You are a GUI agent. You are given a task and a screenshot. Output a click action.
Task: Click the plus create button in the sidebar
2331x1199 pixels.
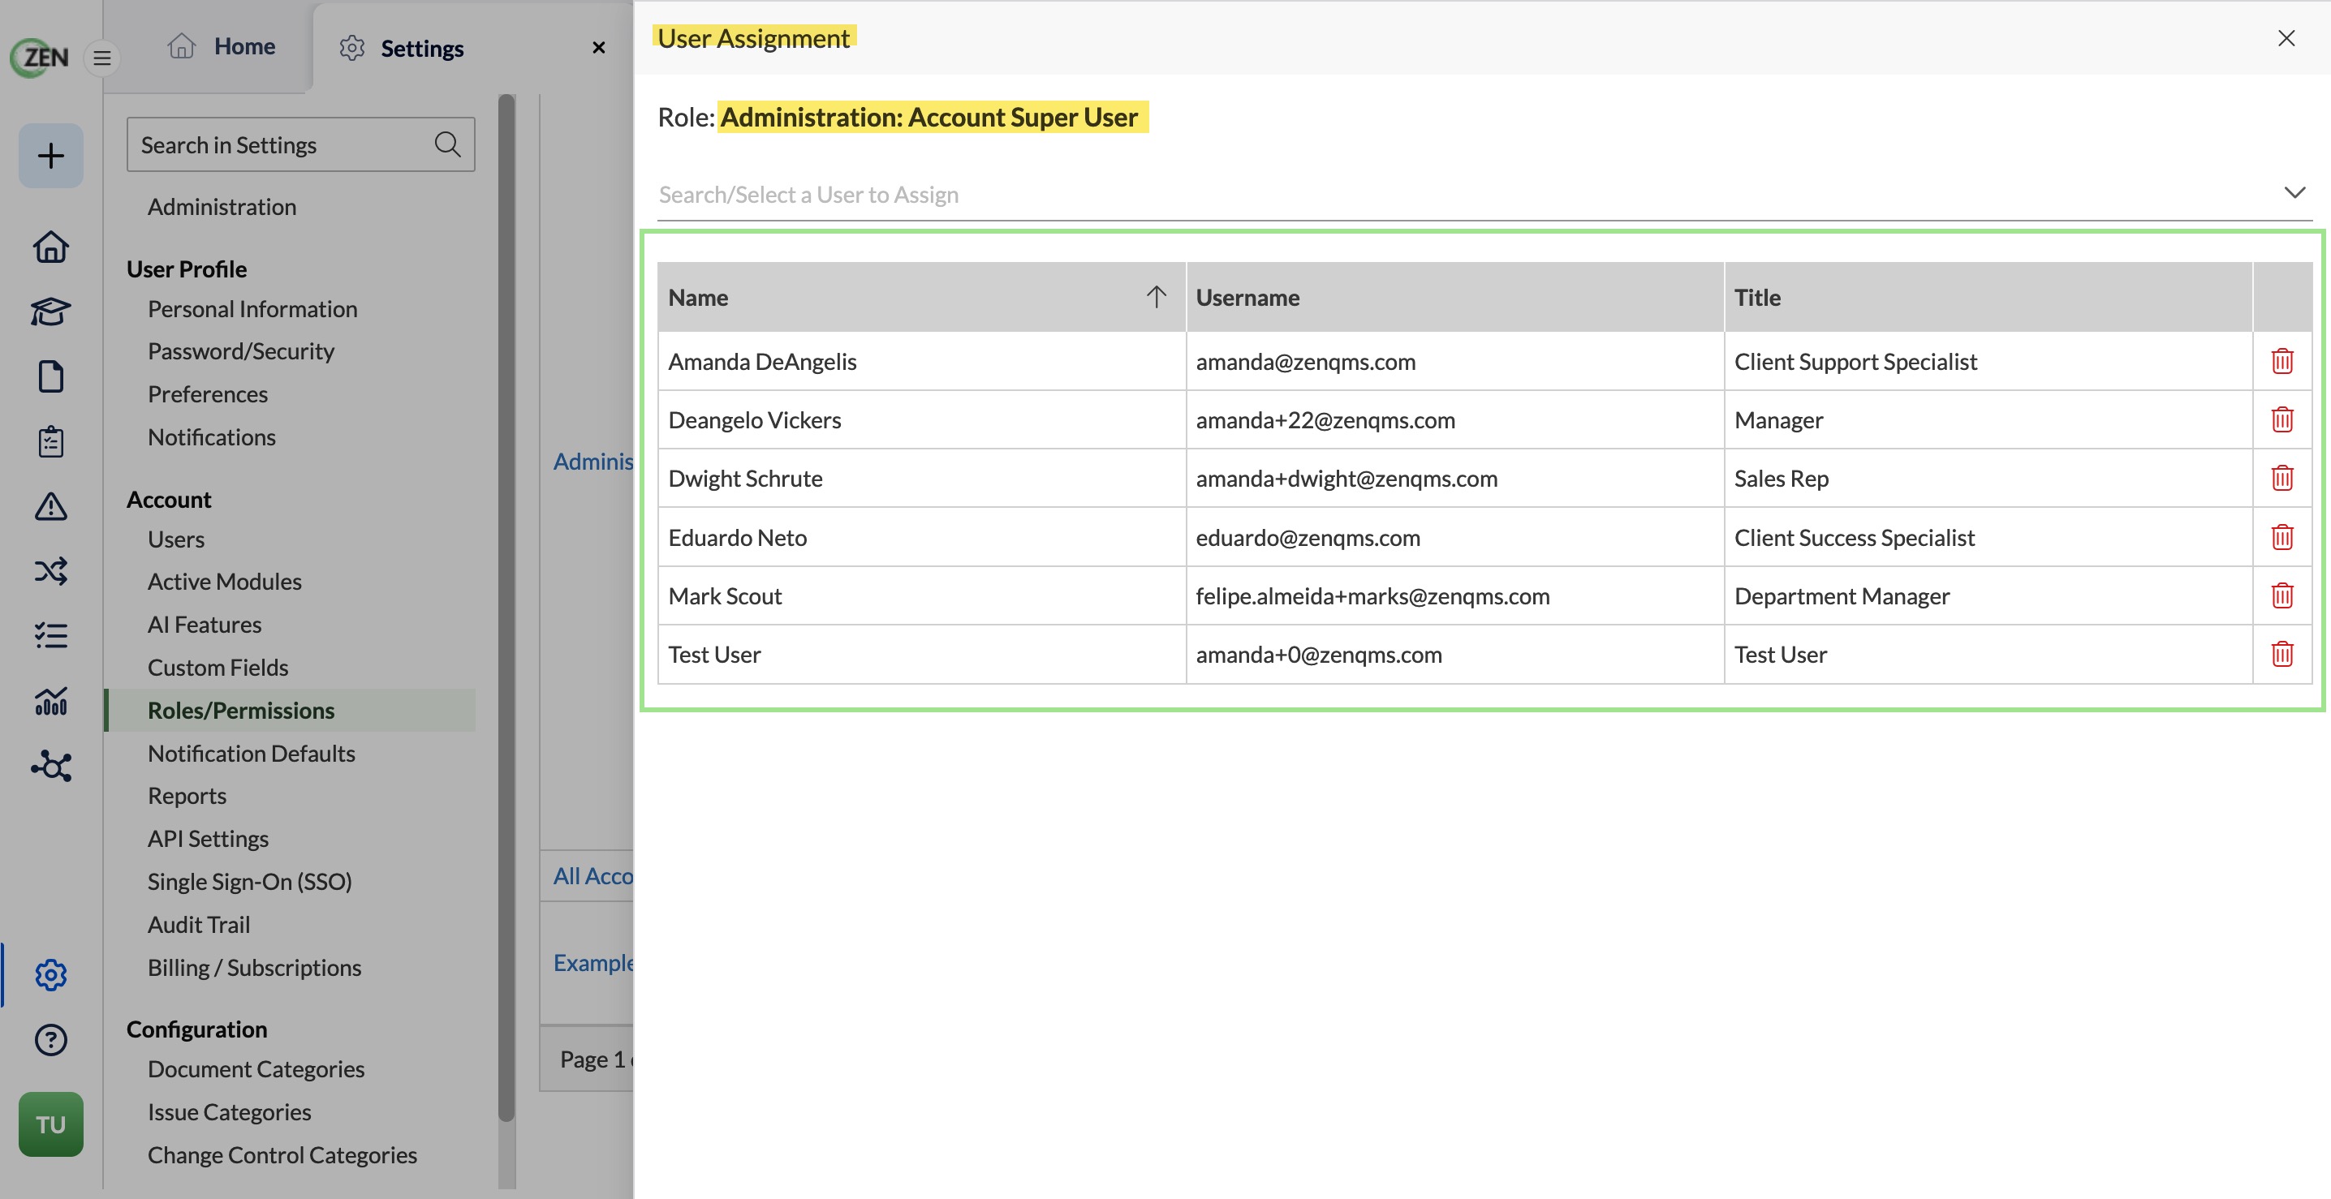pyautogui.click(x=50, y=156)
